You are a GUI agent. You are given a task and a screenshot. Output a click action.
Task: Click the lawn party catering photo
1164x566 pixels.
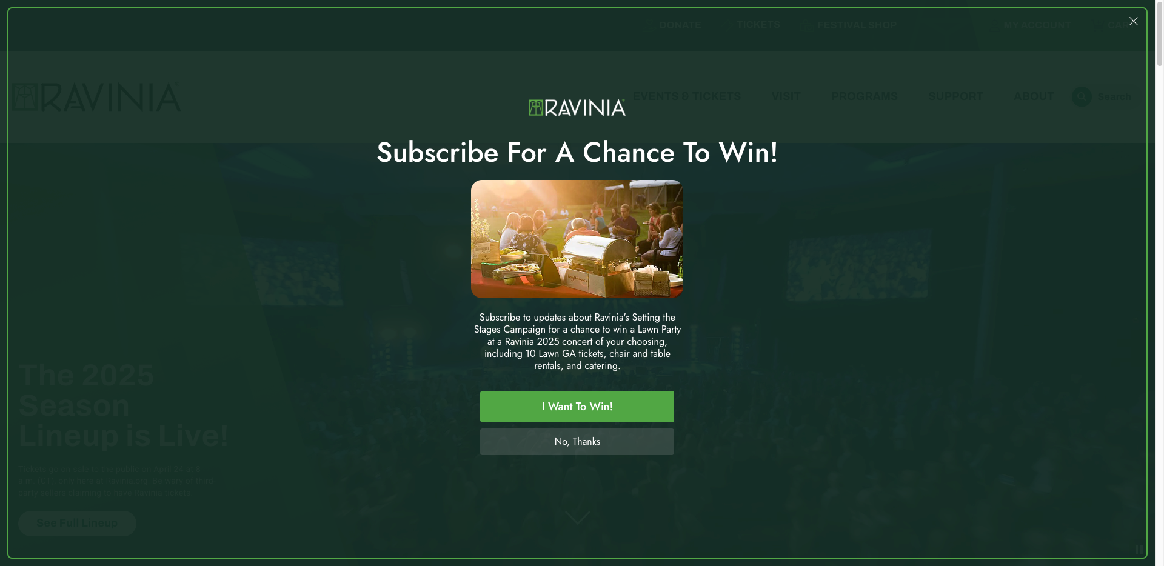(577, 239)
